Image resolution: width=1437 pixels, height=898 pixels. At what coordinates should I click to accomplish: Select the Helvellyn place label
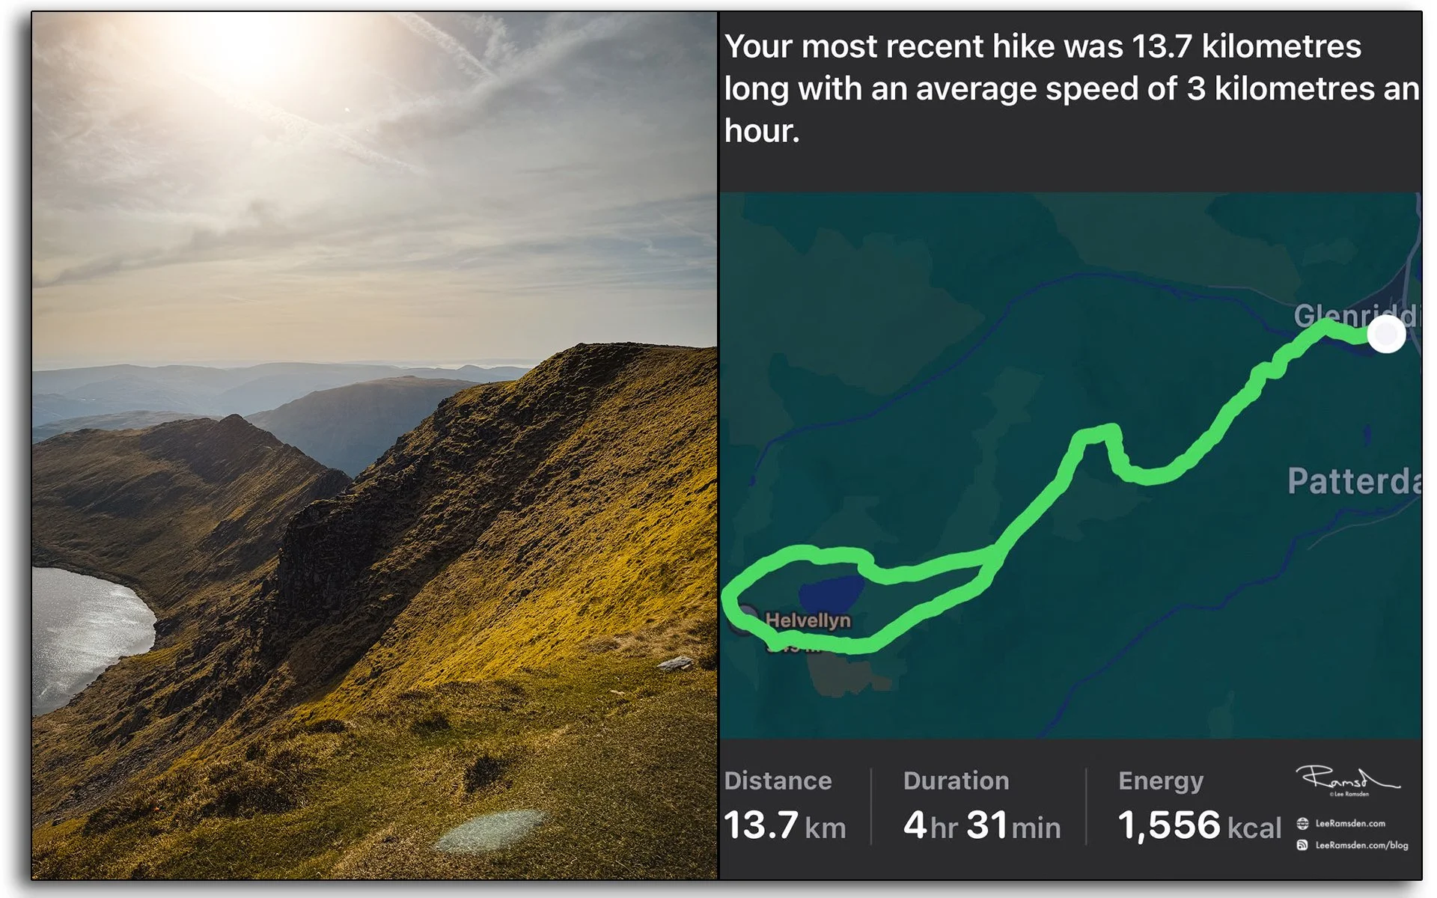[808, 620]
